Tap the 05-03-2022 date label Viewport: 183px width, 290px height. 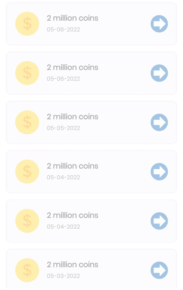click(63, 276)
